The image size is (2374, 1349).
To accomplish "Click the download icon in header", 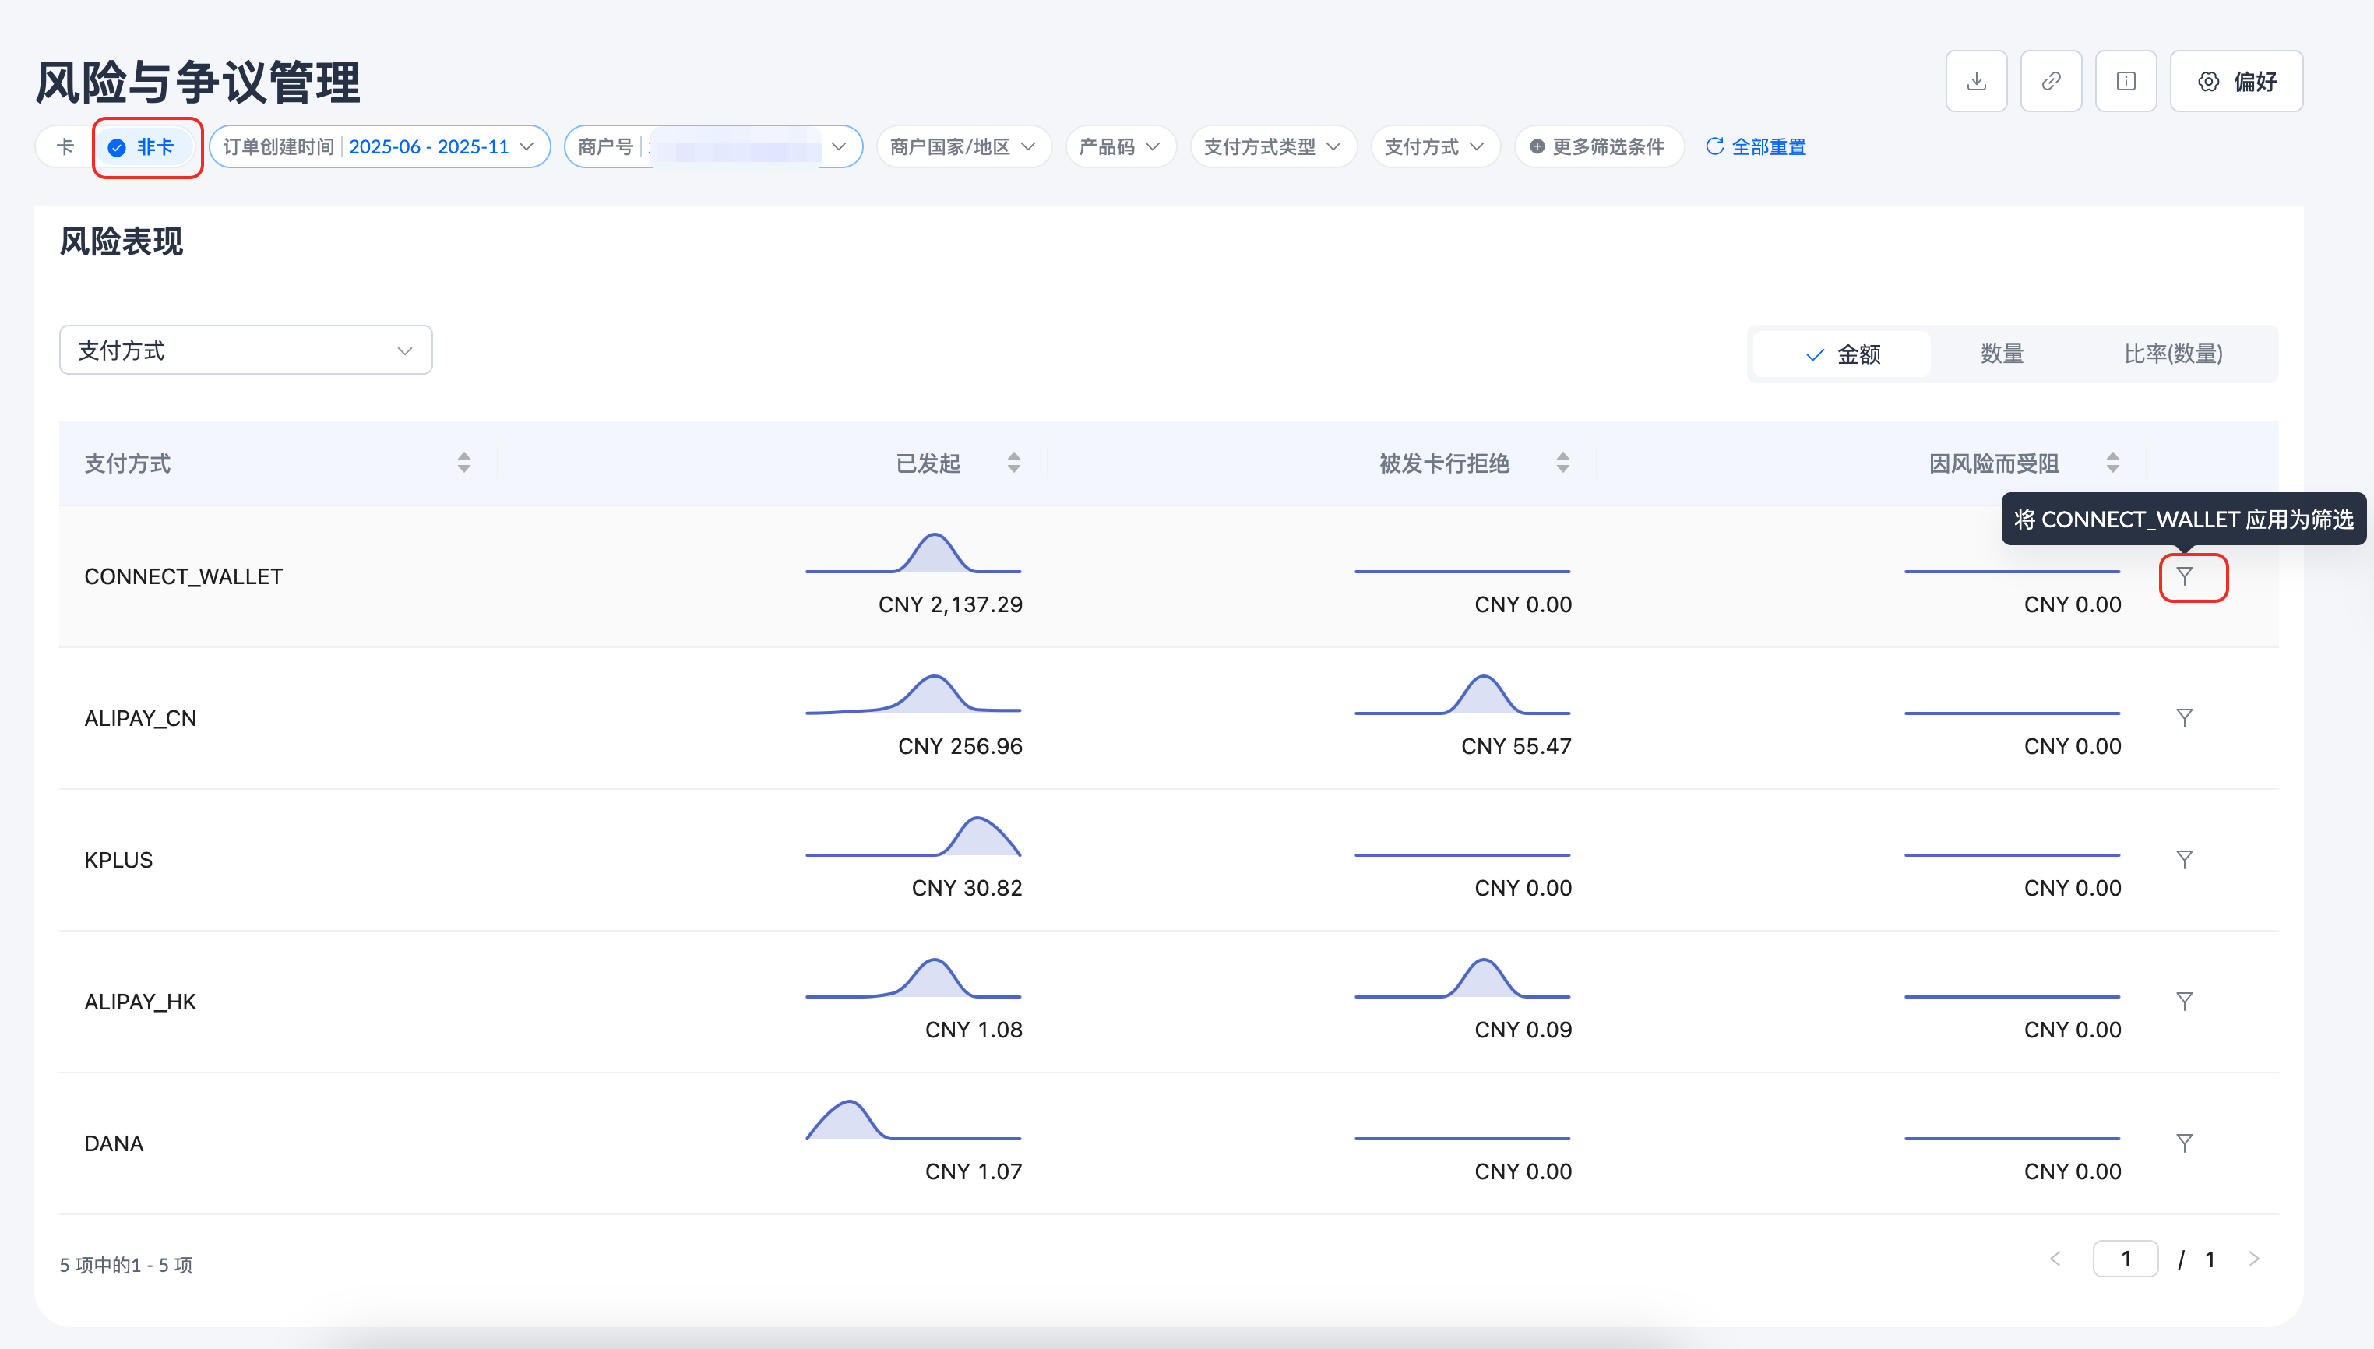I will click(1976, 82).
